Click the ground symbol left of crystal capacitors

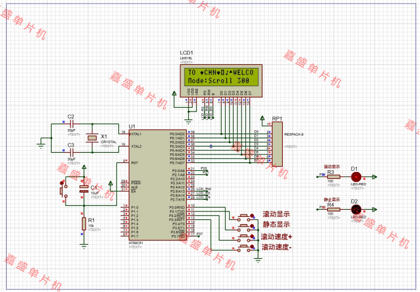[x=41, y=144]
